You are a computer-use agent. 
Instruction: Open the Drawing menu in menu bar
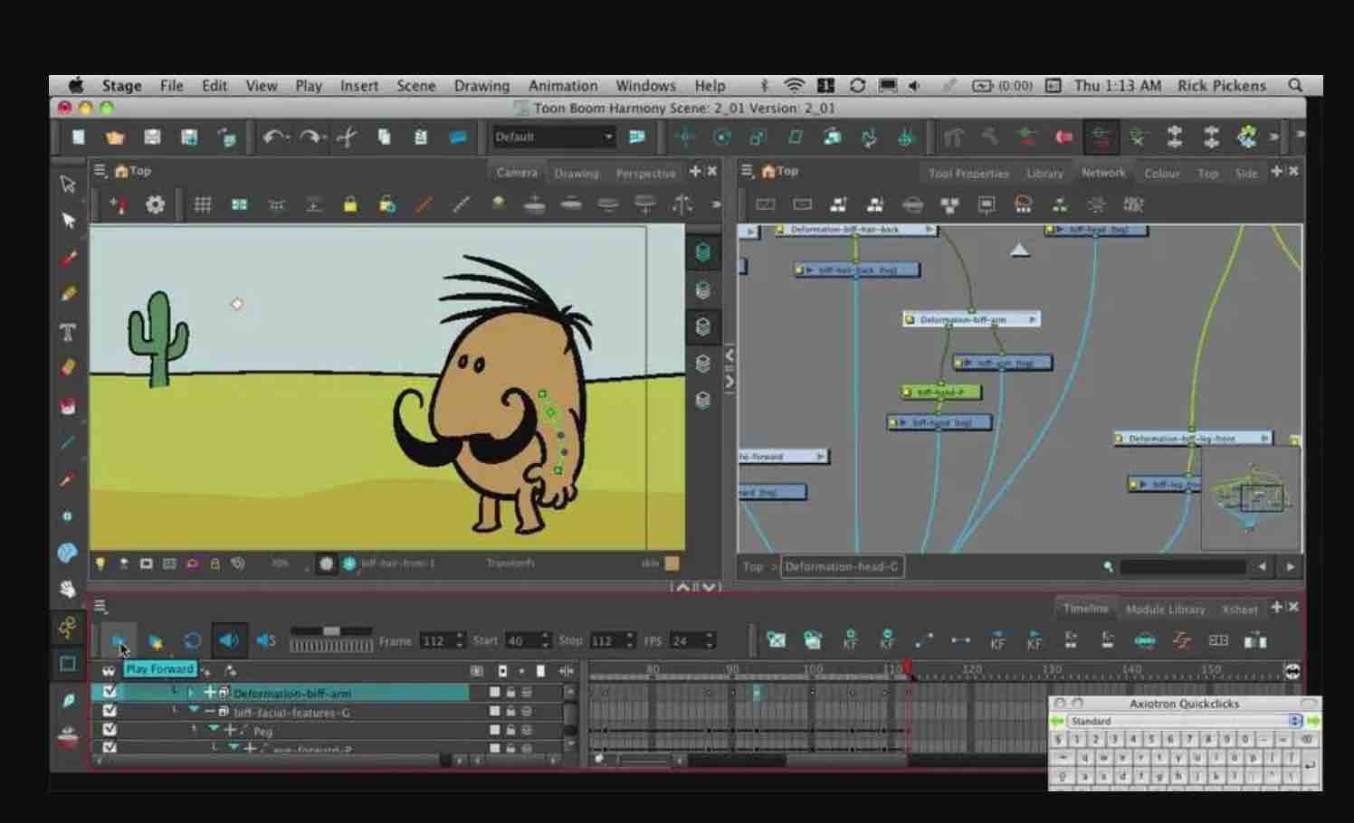(x=482, y=86)
